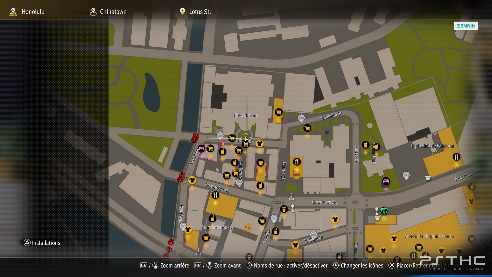Image resolution: width=492 pixels, height=277 pixels.
Task: Open the Chinatown district selector
Action: click(108, 12)
